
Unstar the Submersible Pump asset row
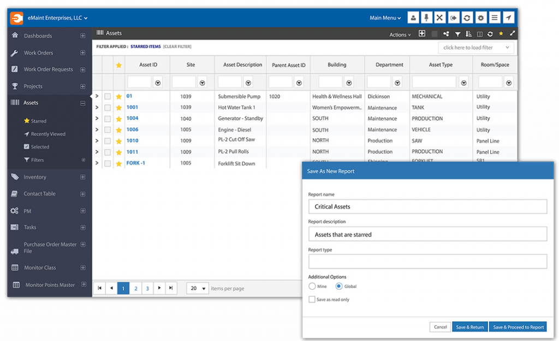[118, 97]
